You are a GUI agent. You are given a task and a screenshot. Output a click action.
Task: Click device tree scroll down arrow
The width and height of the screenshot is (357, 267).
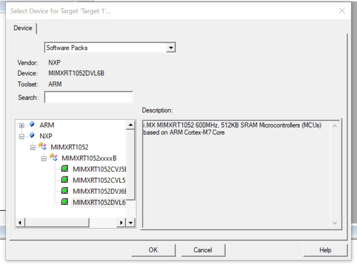[131, 223]
